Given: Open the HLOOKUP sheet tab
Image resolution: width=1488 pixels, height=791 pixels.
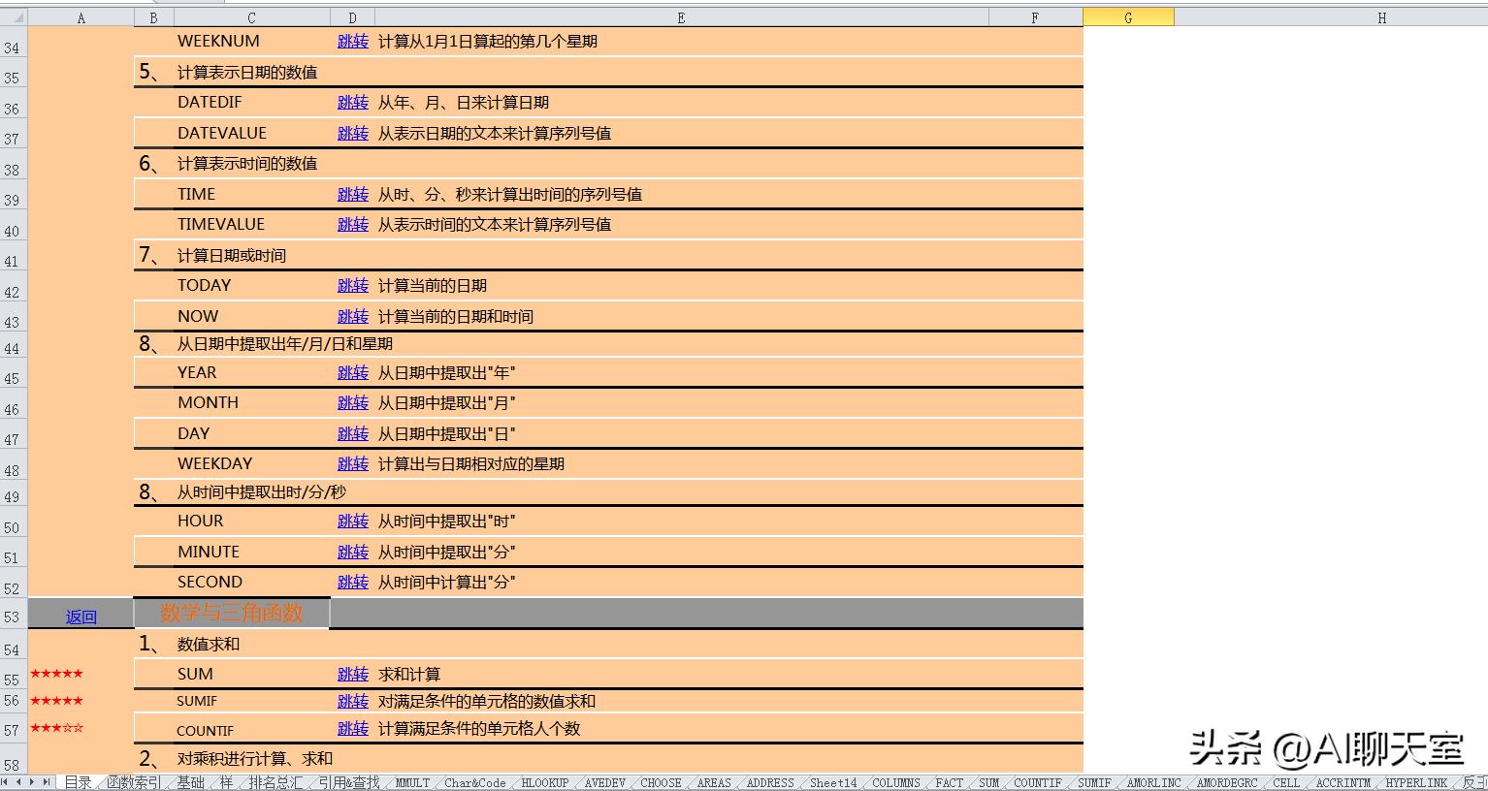Looking at the screenshot, I should (544, 782).
